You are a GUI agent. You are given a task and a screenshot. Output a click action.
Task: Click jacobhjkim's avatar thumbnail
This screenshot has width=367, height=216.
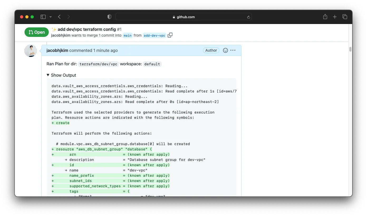click(31, 51)
